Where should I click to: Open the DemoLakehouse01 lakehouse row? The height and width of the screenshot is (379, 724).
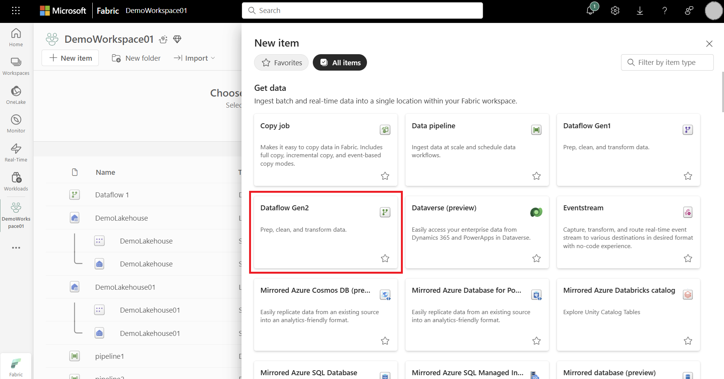tap(125, 287)
